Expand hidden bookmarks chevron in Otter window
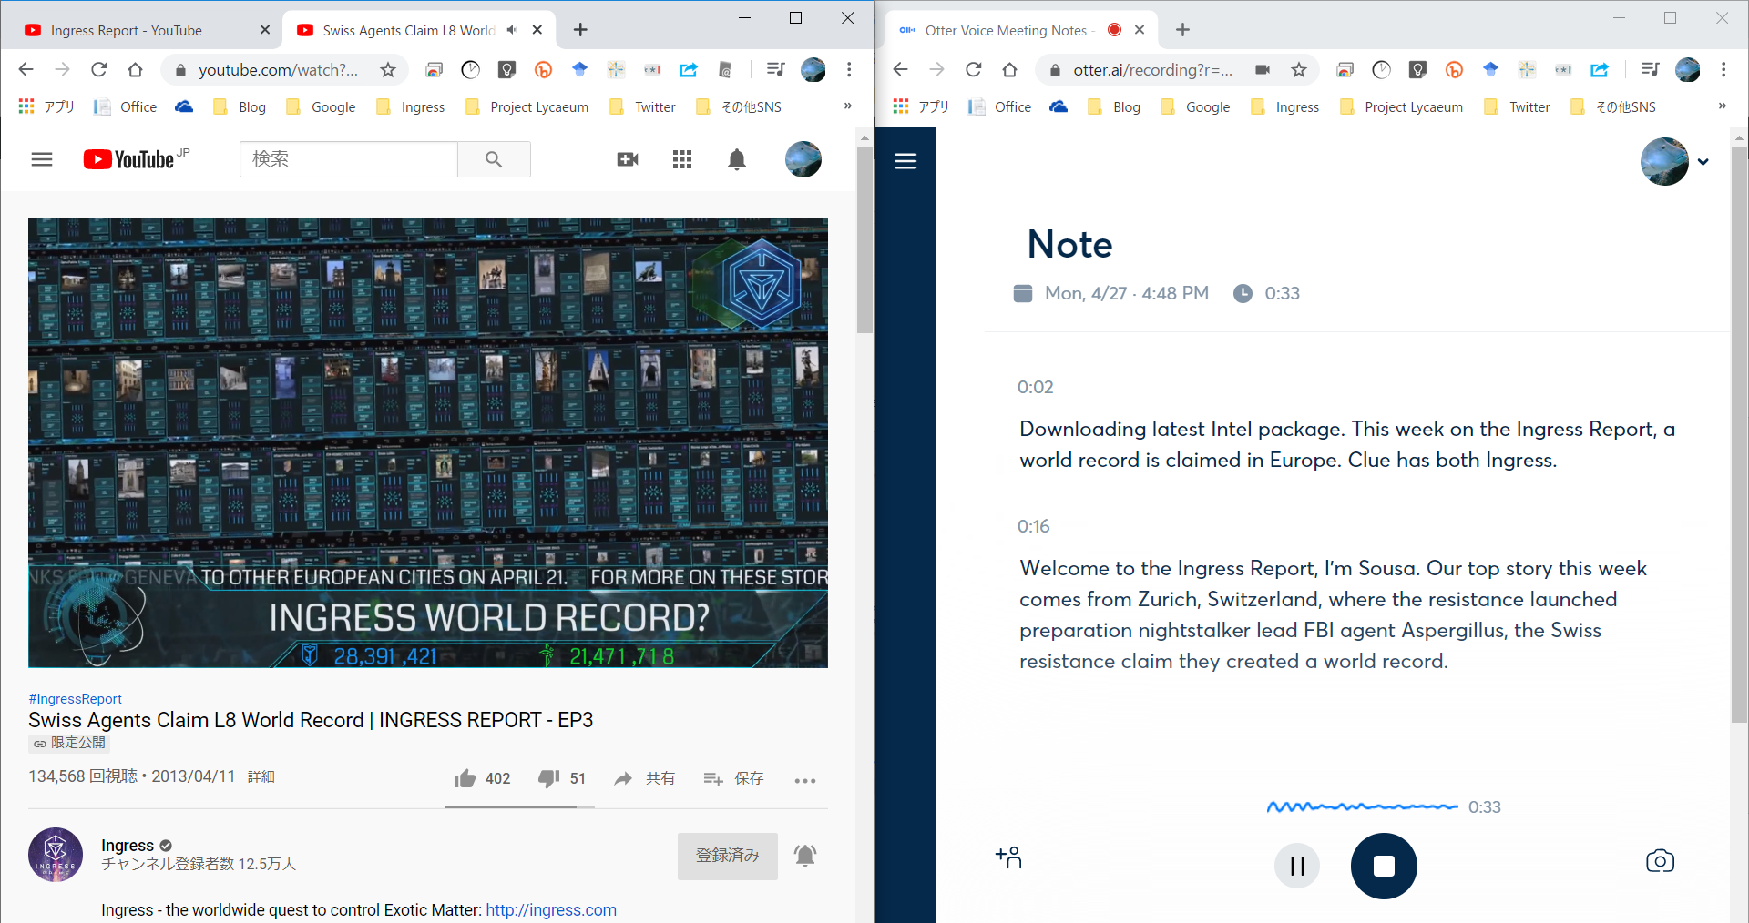1749x923 pixels. [1723, 106]
